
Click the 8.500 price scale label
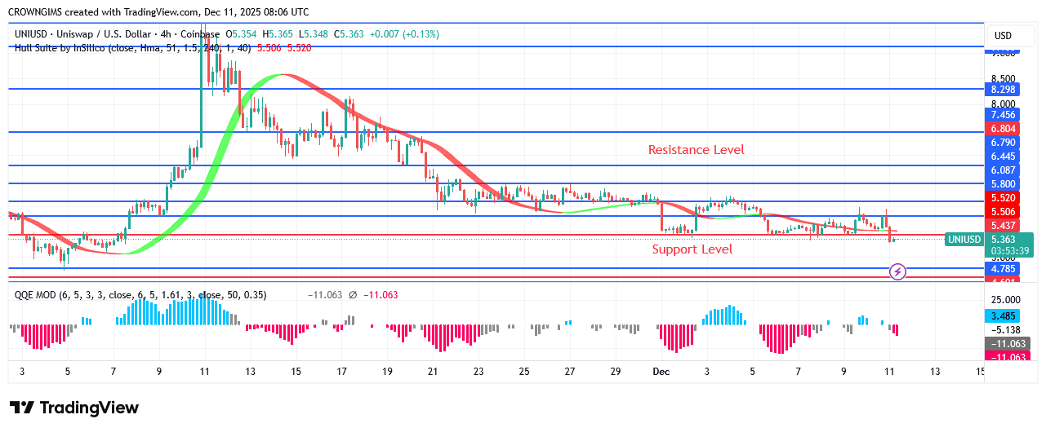[1003, 79]
